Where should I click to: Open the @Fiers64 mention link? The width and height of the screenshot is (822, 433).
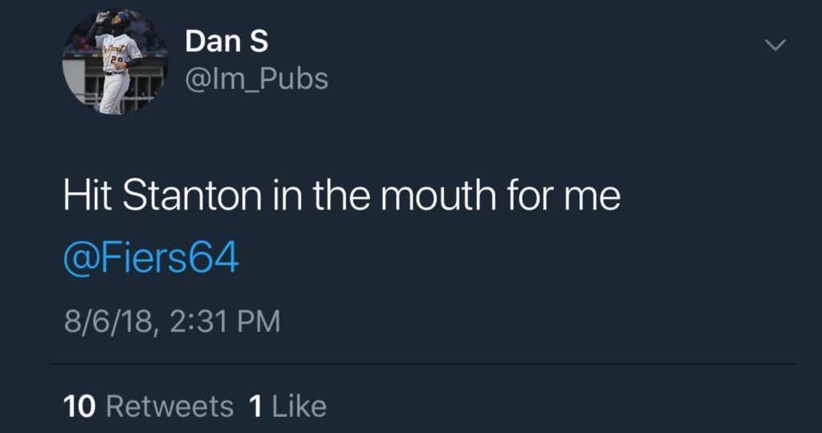[151, 260]
